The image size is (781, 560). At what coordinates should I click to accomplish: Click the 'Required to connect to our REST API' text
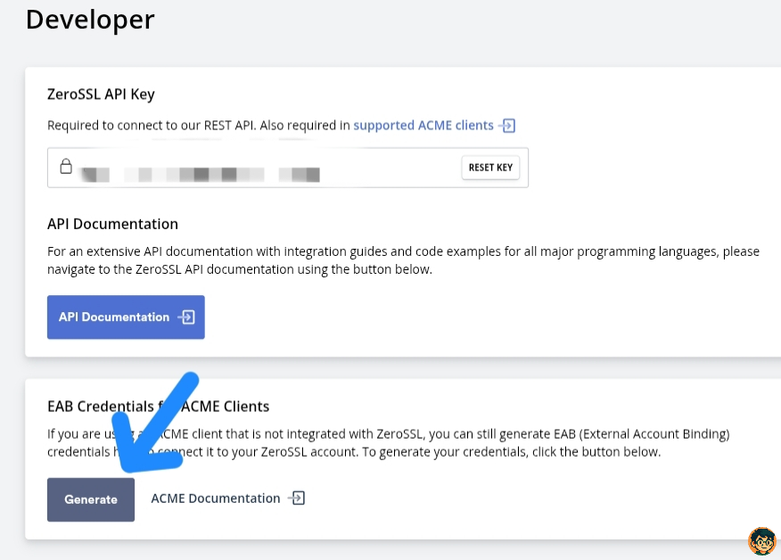(x=152, y=125)
